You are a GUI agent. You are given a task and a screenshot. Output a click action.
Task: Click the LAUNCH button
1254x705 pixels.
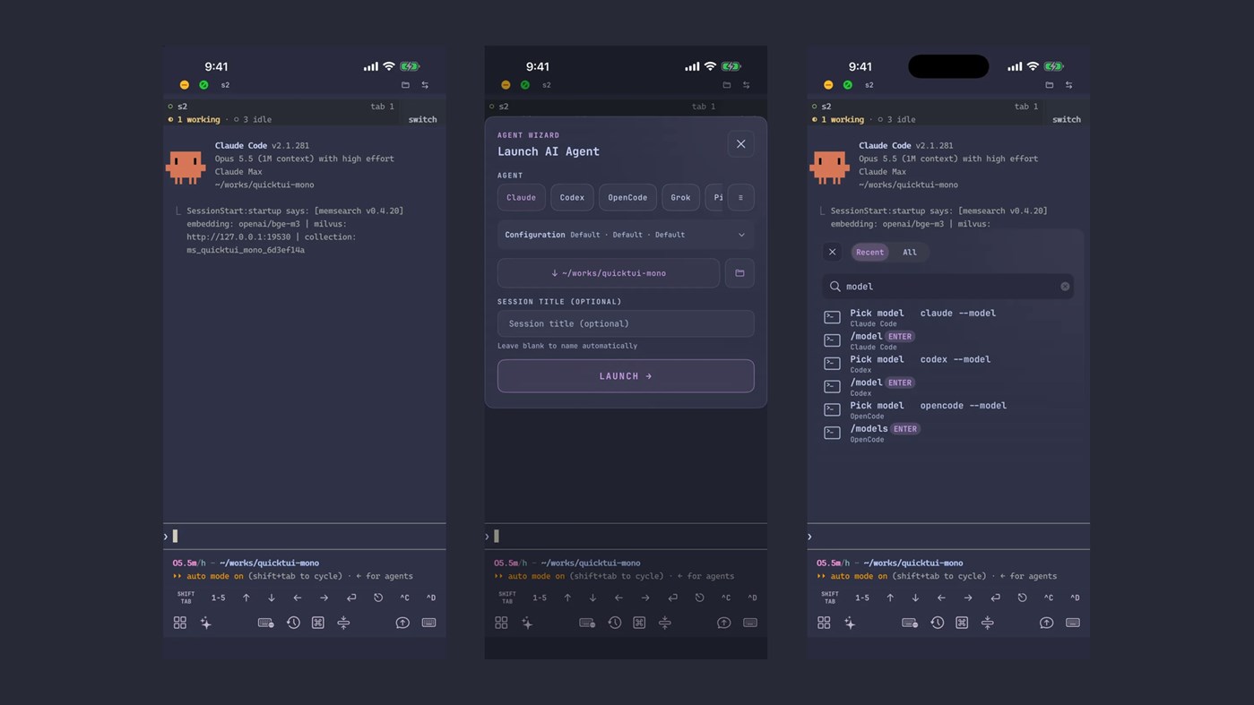[x=626, y=376]
